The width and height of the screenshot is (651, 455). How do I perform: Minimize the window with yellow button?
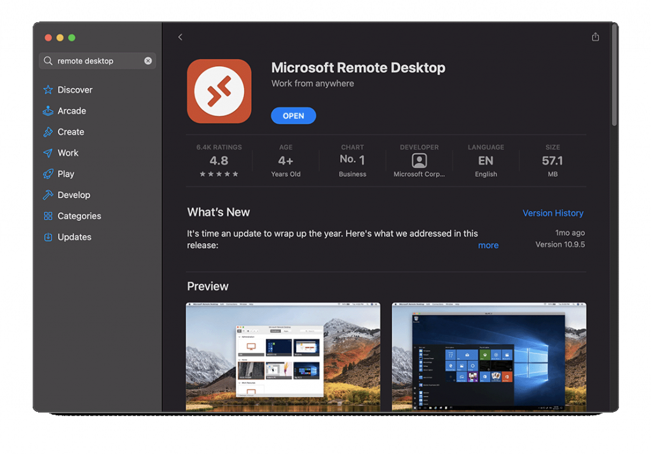(x=60, y=37)
